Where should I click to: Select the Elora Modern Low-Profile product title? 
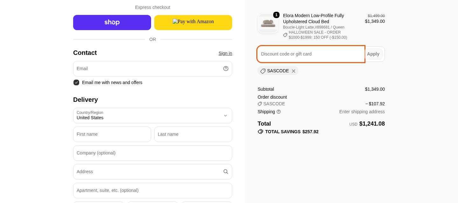314,18
